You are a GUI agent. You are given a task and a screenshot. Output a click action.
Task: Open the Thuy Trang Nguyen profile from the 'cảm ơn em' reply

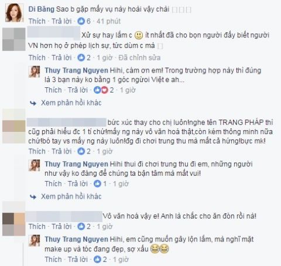click(x=76, y=70)
